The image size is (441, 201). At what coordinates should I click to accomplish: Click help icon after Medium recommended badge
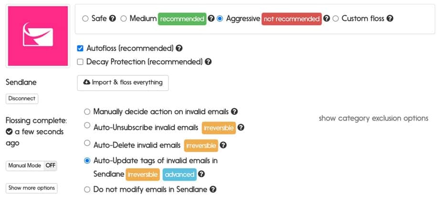[x=211, y=19]
